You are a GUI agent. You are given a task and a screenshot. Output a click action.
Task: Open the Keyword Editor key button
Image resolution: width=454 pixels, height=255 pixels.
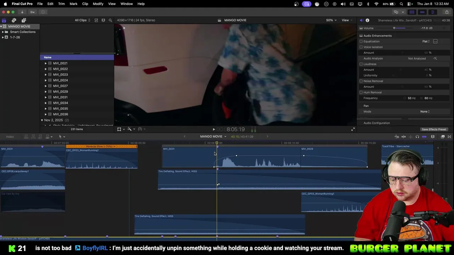[32, 12]
